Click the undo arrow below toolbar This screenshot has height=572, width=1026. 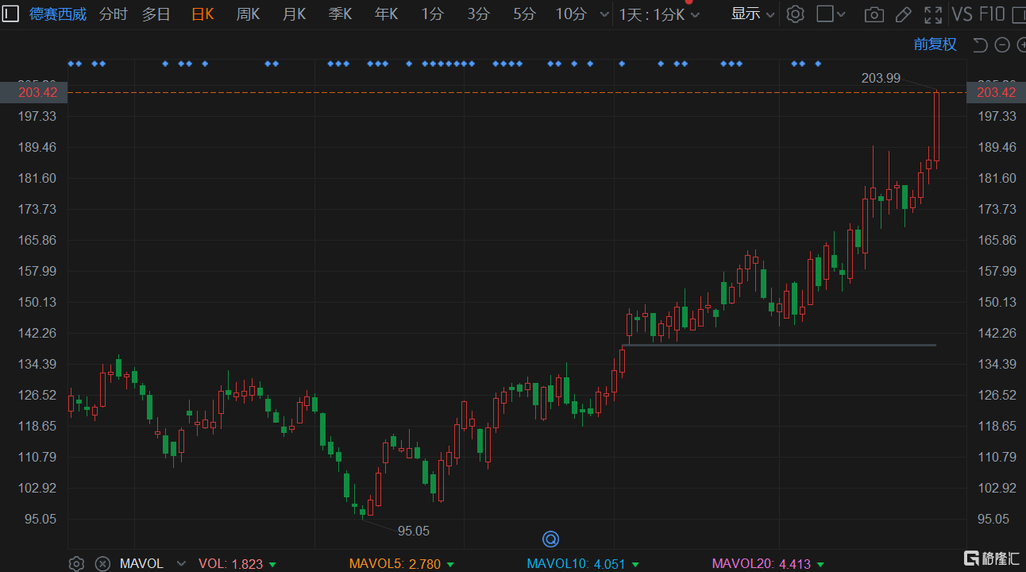tap(981, 45)
